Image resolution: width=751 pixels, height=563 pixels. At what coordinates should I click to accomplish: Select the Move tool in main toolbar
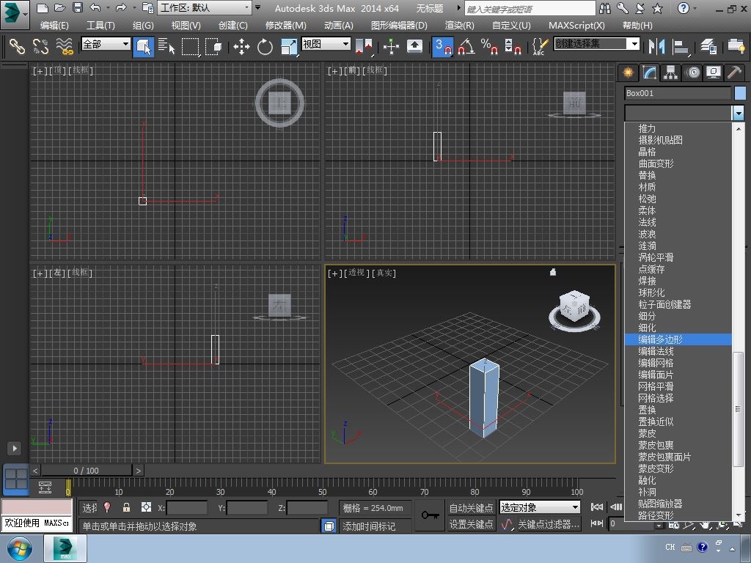click(241, 47)
